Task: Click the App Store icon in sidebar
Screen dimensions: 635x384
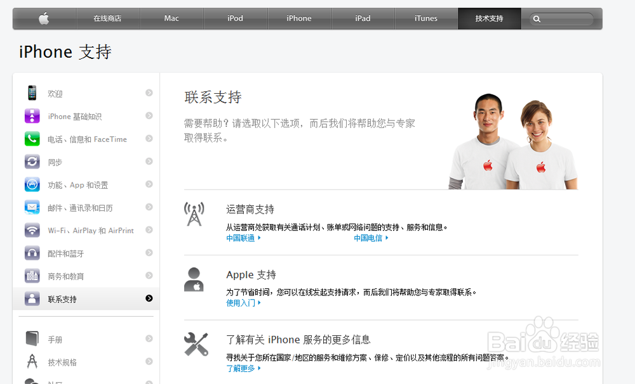Action: 32,184
